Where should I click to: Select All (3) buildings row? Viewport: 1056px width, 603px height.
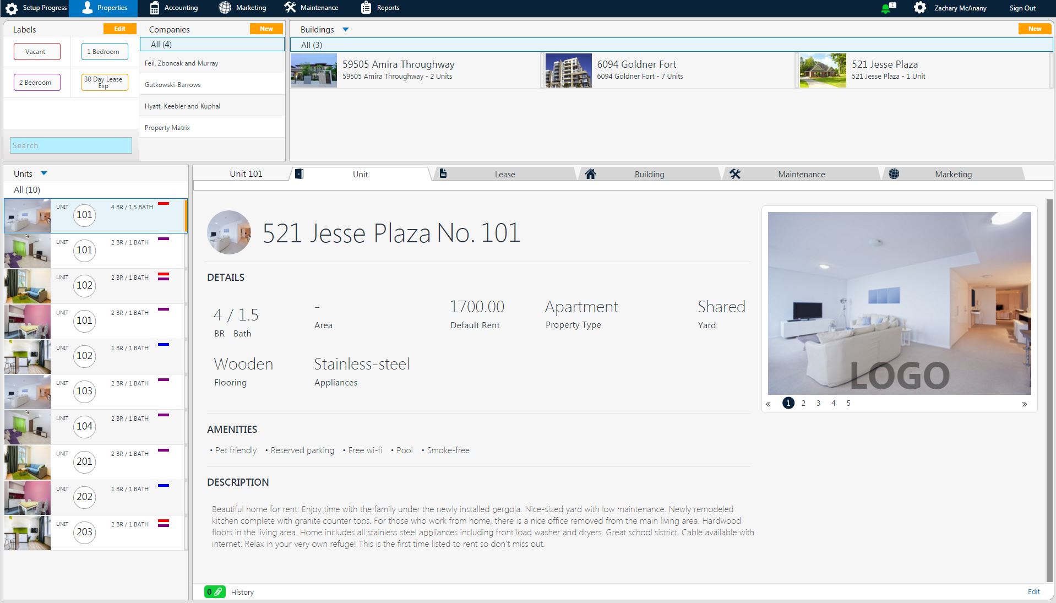point(671,45)
